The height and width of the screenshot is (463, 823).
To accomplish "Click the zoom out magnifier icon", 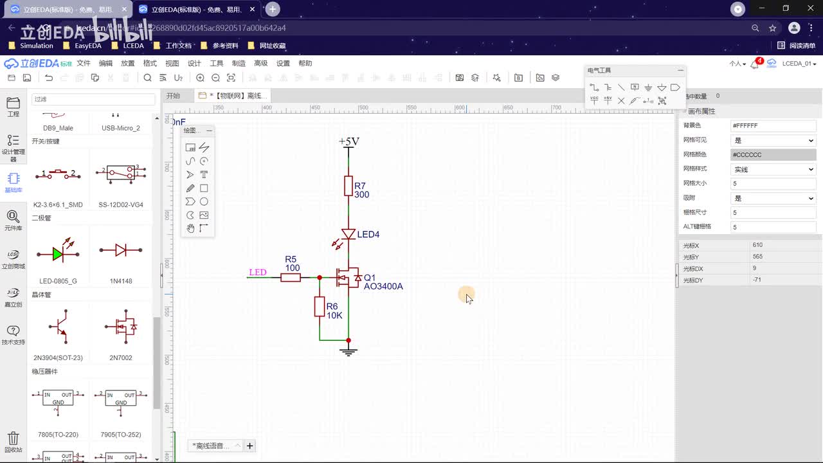I will click(215, 78).
